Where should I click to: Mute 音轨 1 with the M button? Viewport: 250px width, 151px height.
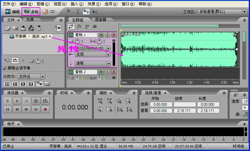(101, 35)
